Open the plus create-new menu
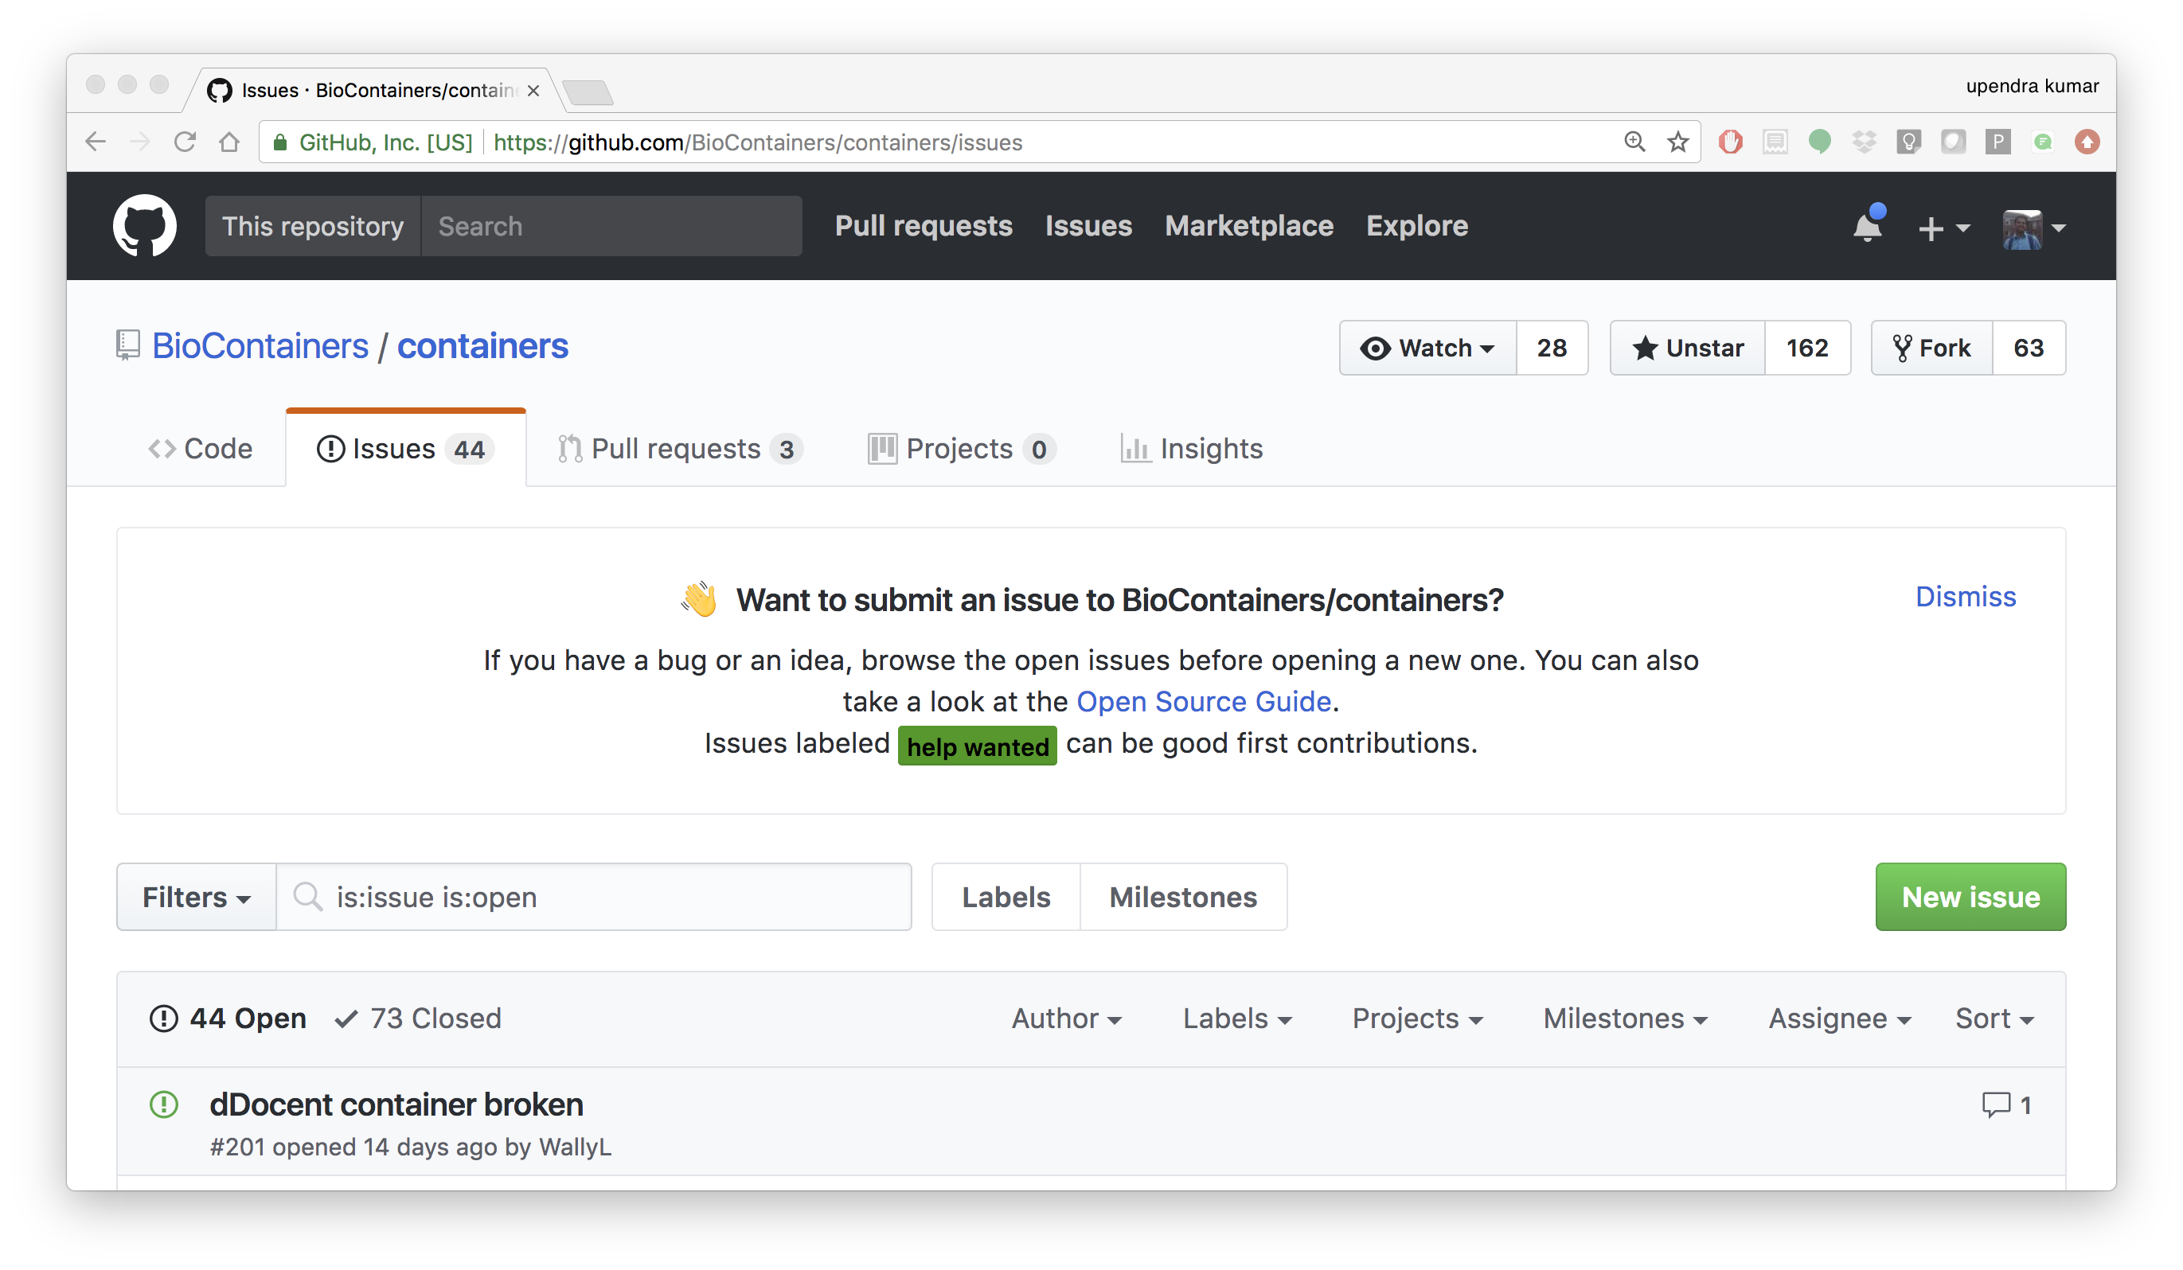Image resolution: width=2183 pixels, height=1270 pixels. pyautogui.click(x=1944, y=228)
